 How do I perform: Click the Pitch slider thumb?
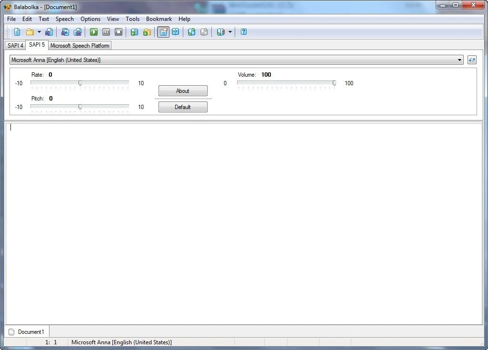pos(80,107)
